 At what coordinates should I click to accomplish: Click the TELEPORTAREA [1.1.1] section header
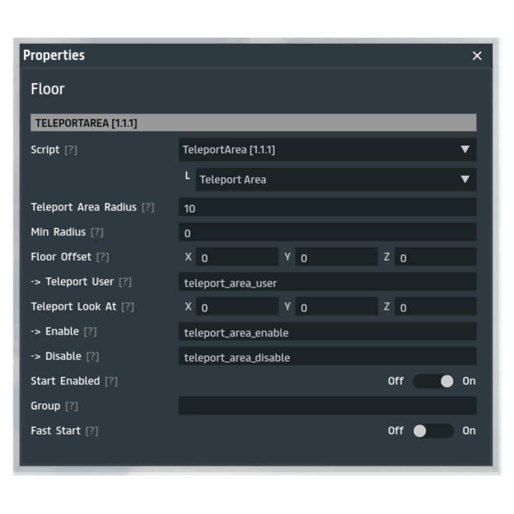(253, 123)
